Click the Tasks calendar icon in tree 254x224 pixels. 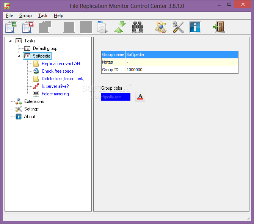(19, 41)
